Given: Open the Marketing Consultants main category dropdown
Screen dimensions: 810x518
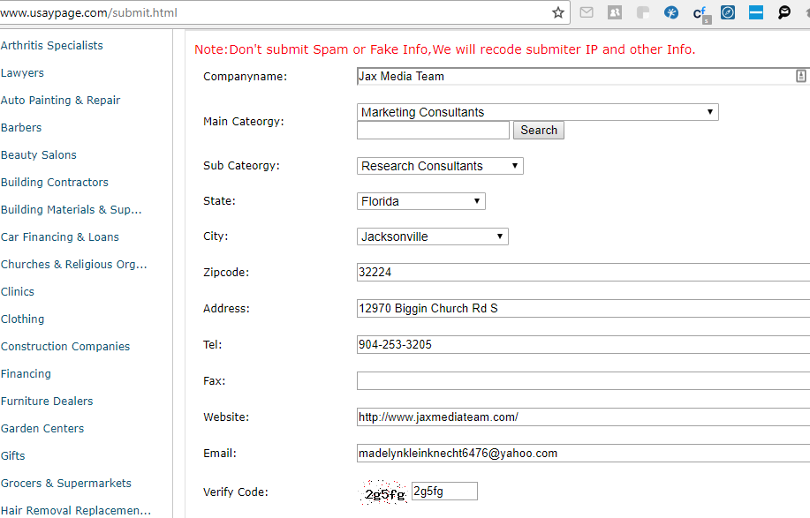Looking at the screenshot, I should click(537, 112).
